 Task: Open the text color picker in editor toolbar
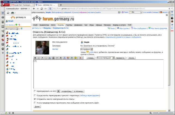click(81, 58)
